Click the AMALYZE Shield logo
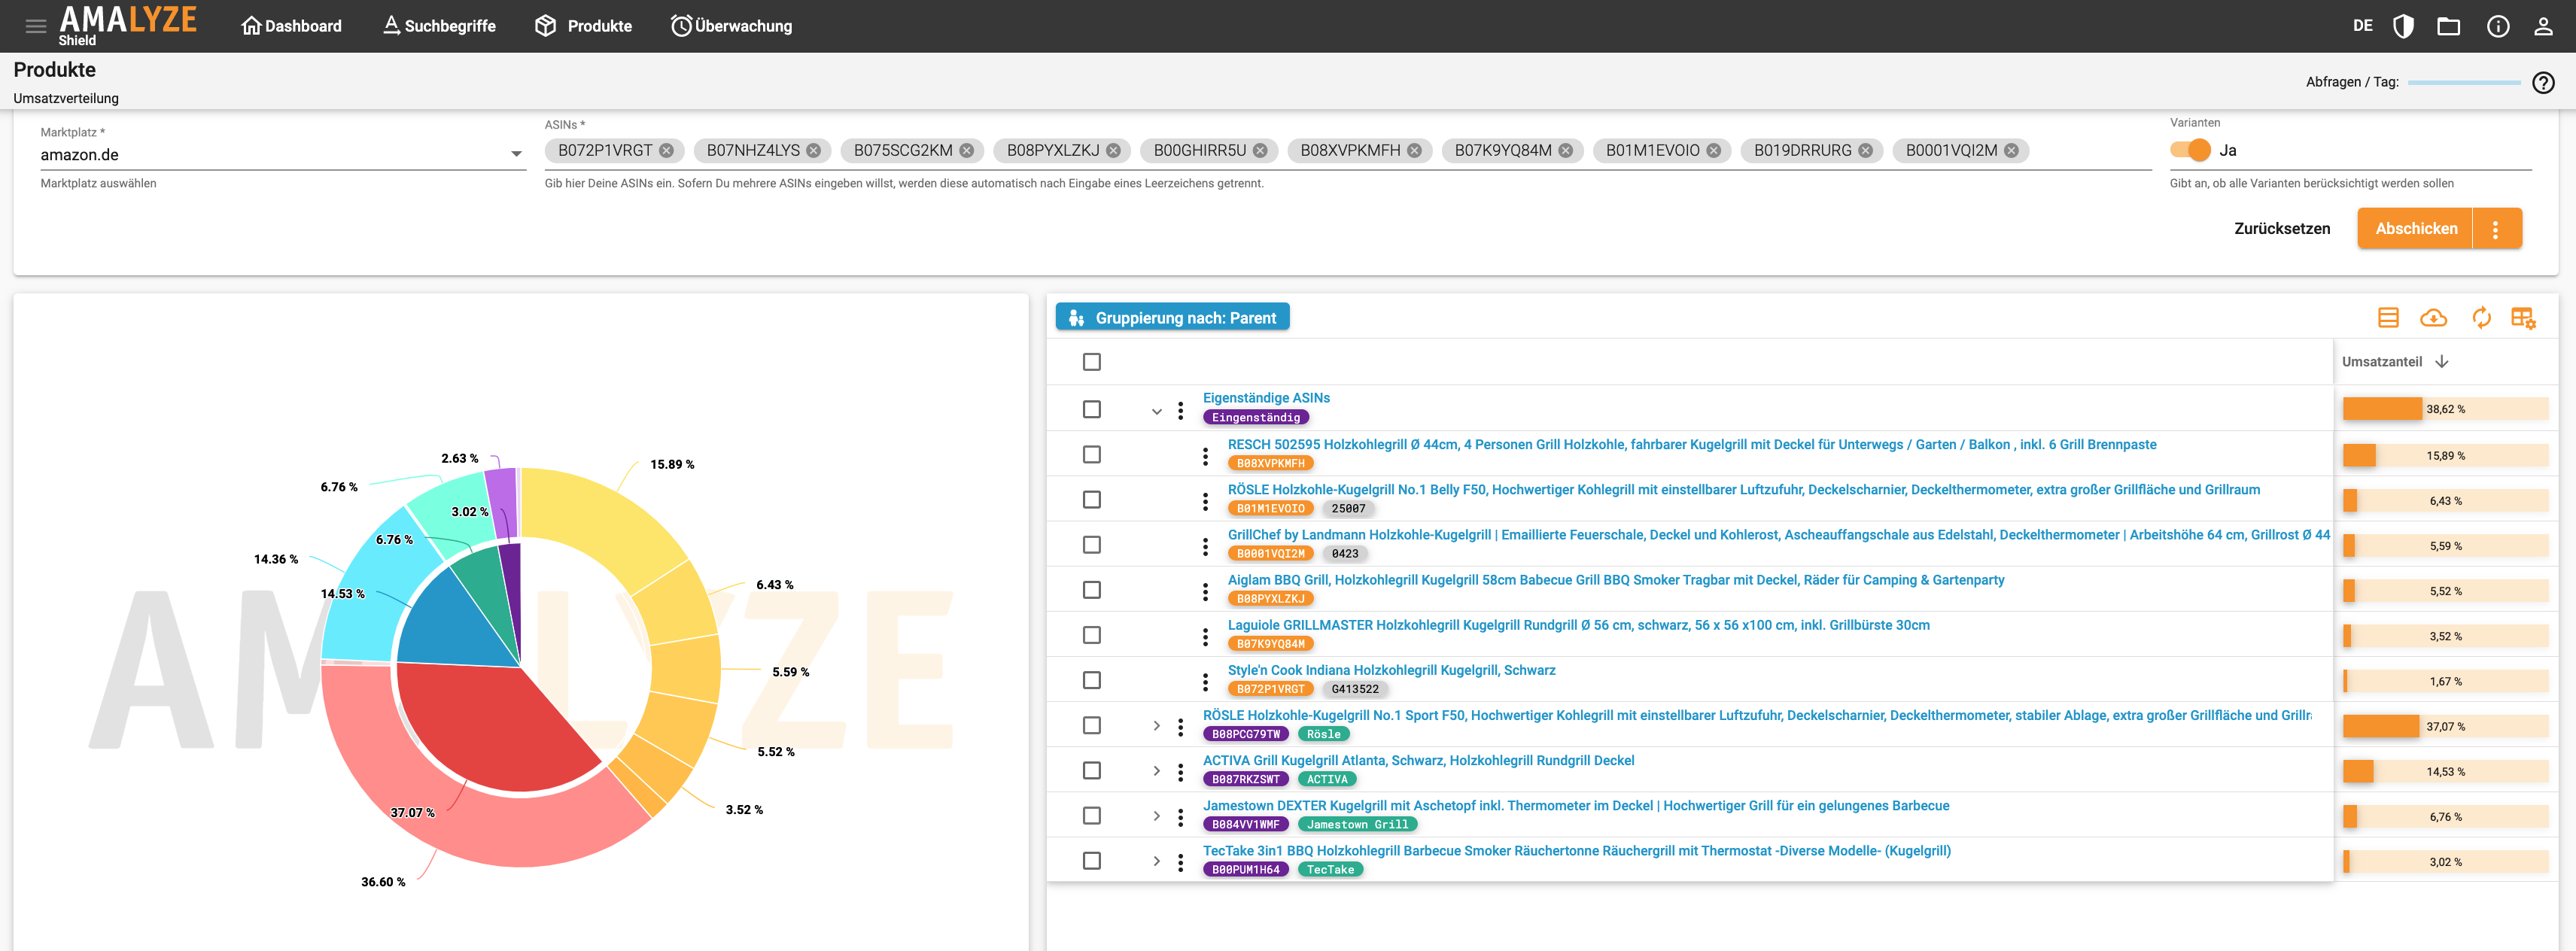Viewport: 2576px width, 951px height. click(x=127, y=25)
